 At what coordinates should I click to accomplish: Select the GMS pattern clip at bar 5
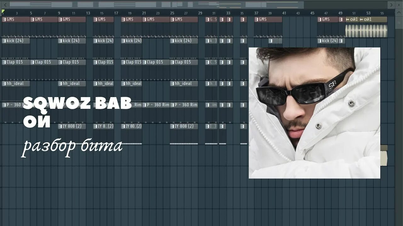44,19
